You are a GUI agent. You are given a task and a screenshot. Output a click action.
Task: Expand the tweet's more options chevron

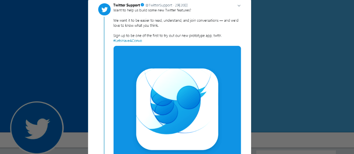point(239,5)
